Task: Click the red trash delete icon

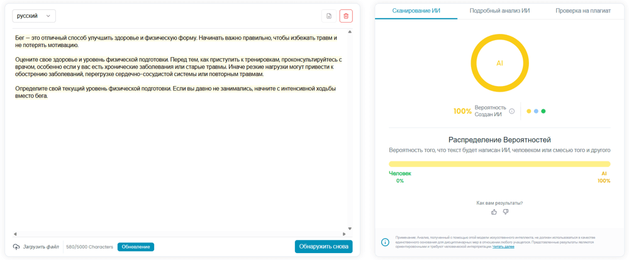Action: click(346, 16)
